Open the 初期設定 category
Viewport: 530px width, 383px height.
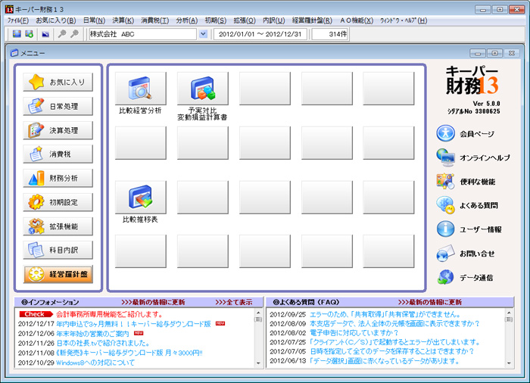pyautogui.click(x=58, y=202)
